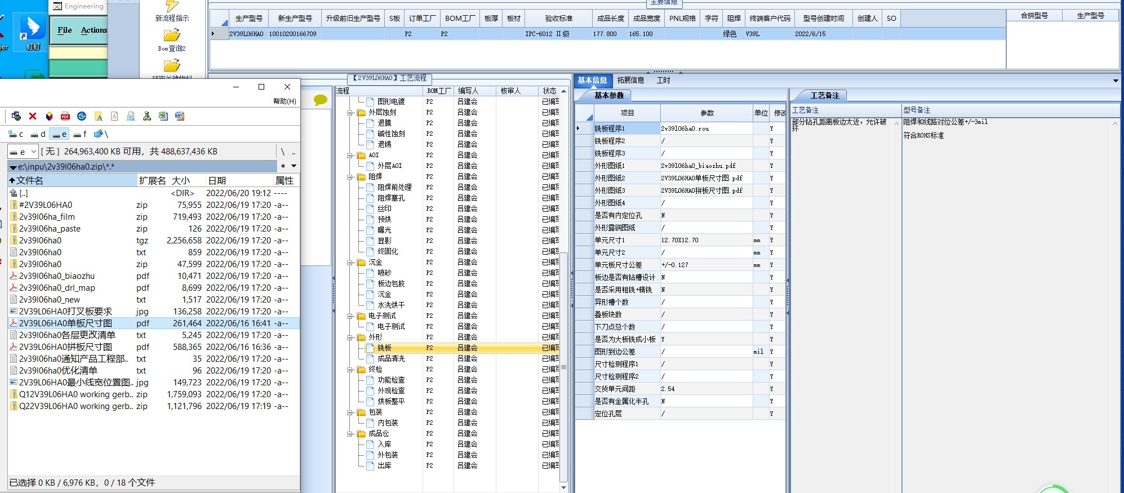Image resolution: width=1124 pixels, height=493 pixels.
Task: Click the first window-with-globe icon in toolbar
Action: tap(16, 116)
